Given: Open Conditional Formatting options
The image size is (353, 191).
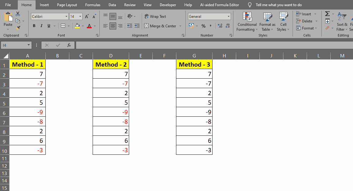Looking at the screenshot, I should point(247,21).
